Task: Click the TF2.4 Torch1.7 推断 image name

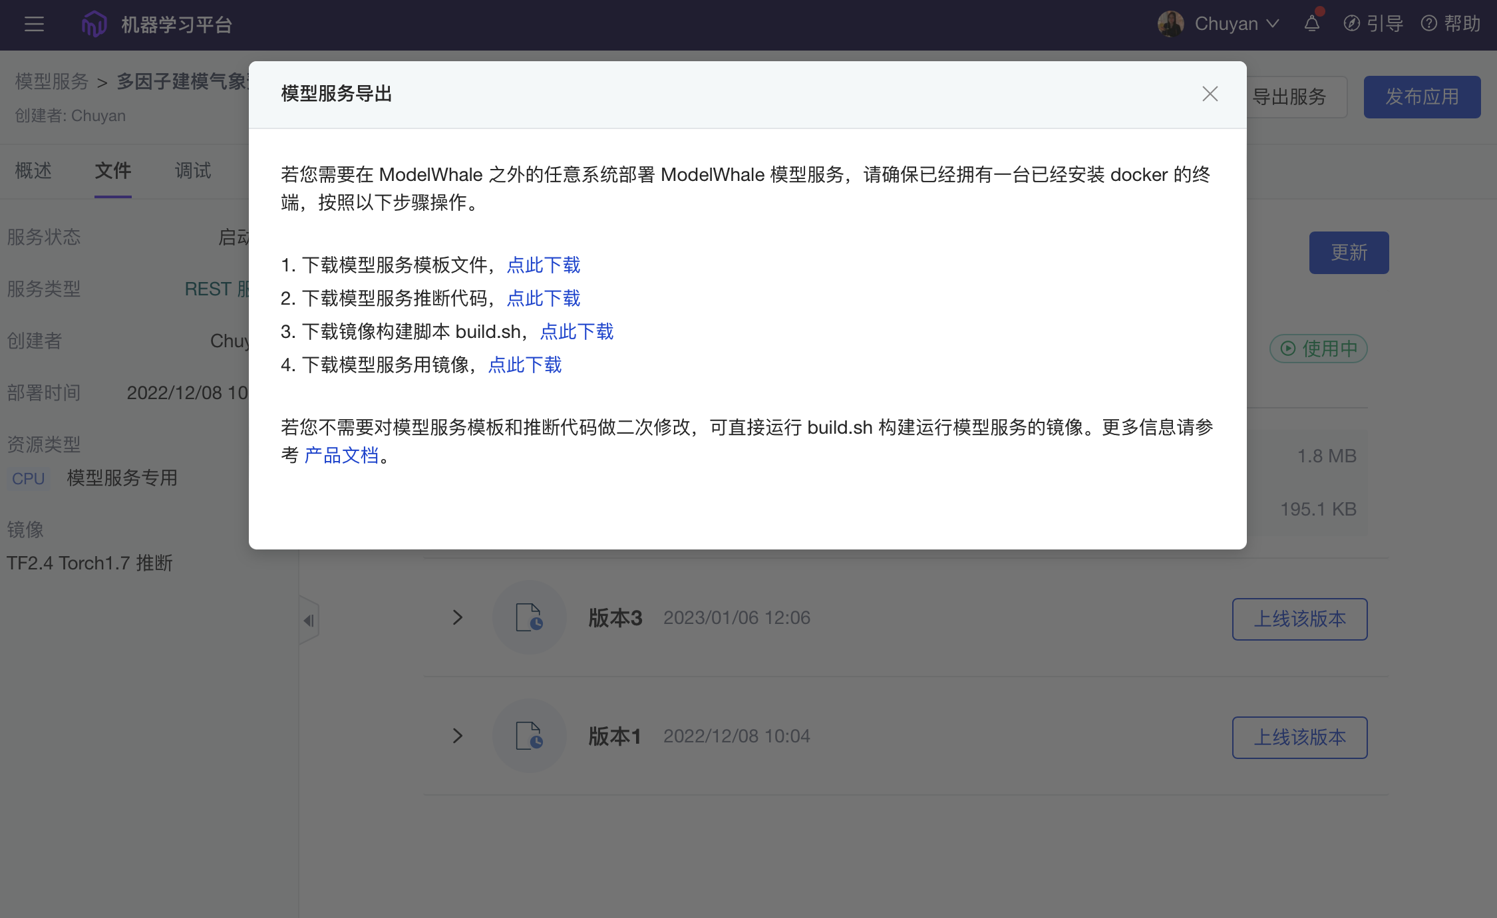Action: (89, 563)
